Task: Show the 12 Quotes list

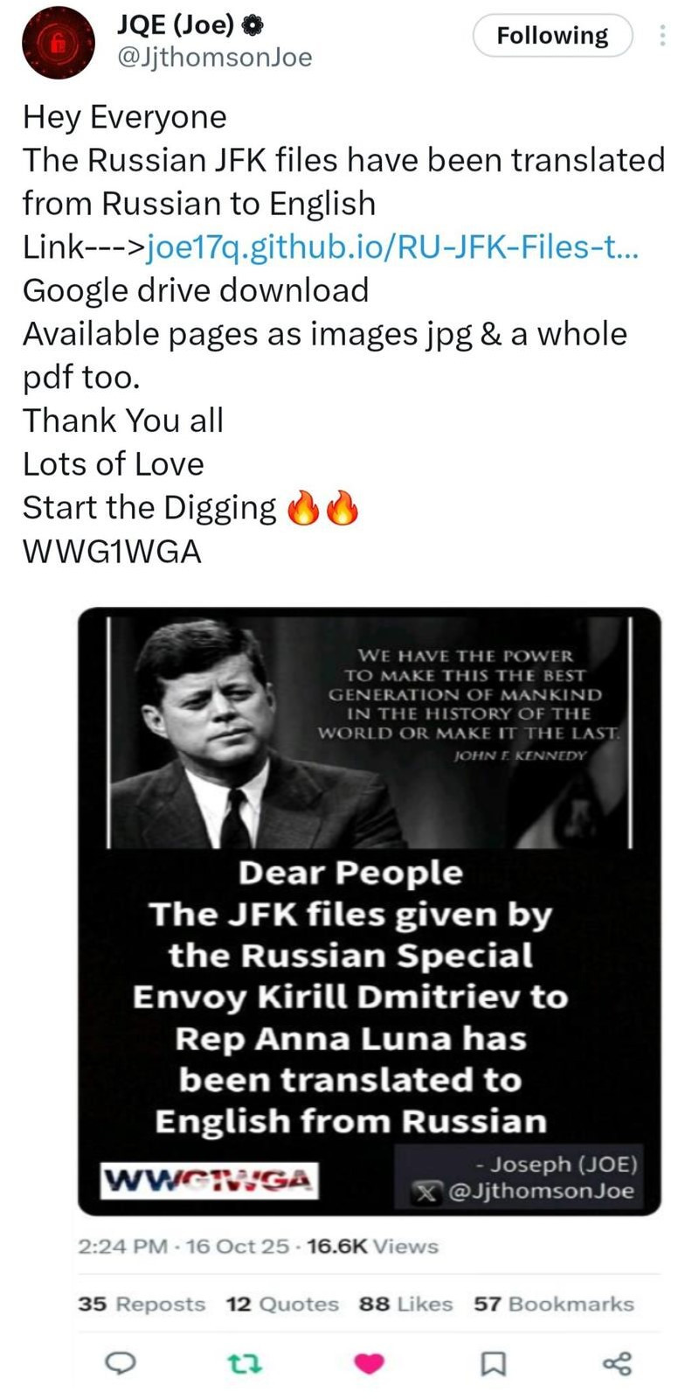Action: [x=282, y=1304]
